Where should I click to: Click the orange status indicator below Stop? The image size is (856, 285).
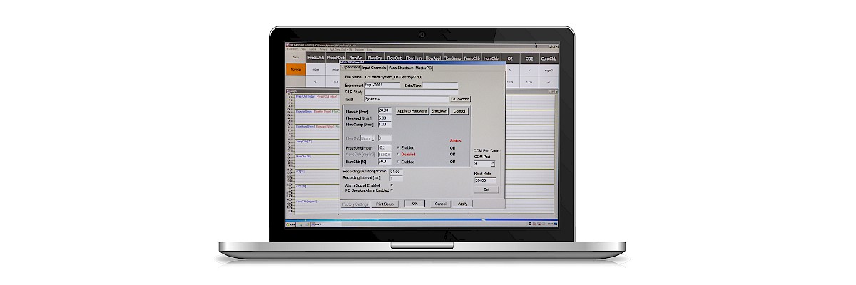tap(295, 70)
